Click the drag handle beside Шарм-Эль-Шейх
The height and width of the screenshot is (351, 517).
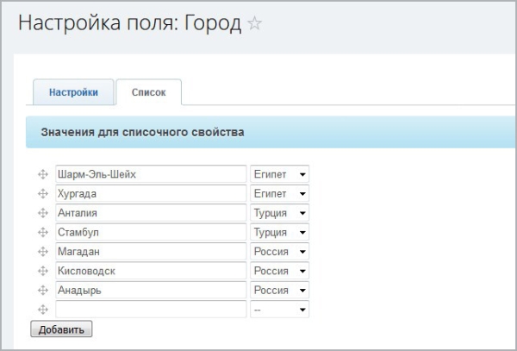pos(43,175)
